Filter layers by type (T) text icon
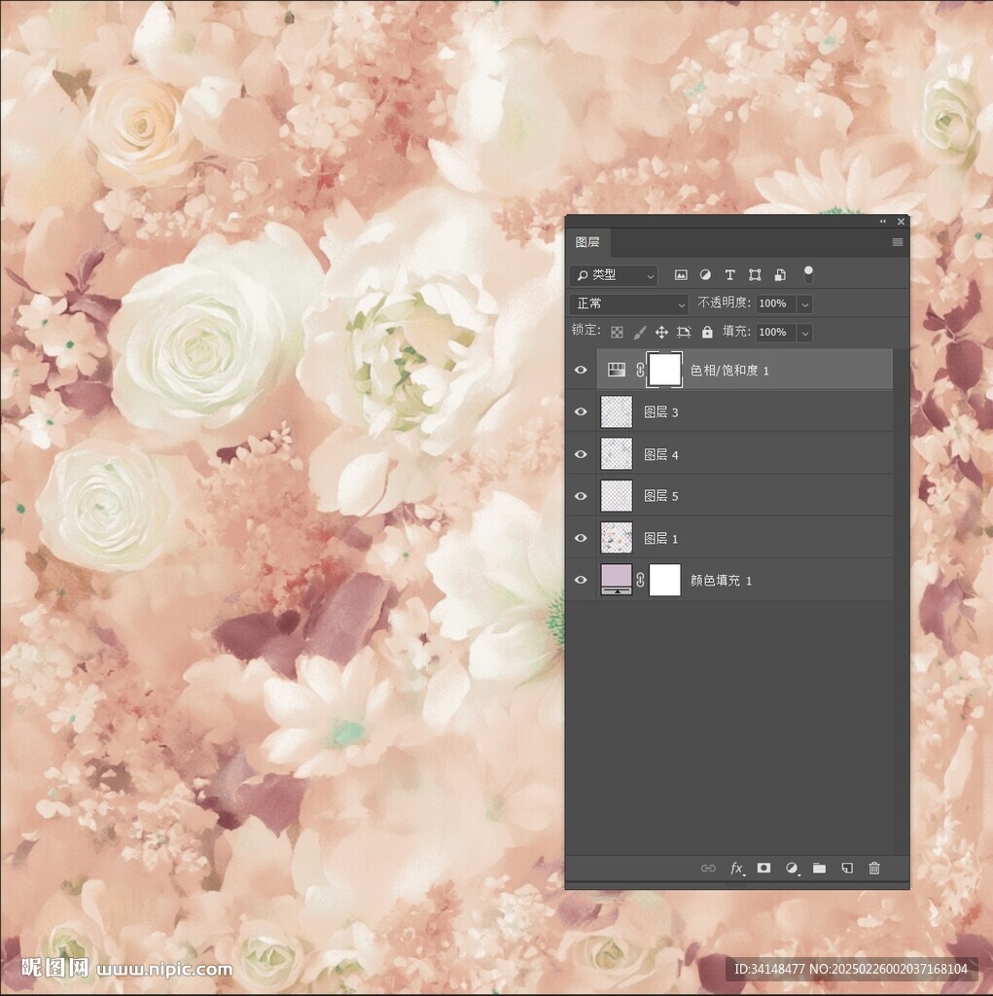The height and width of the screenshot is (996, 993). click(729, 275)
